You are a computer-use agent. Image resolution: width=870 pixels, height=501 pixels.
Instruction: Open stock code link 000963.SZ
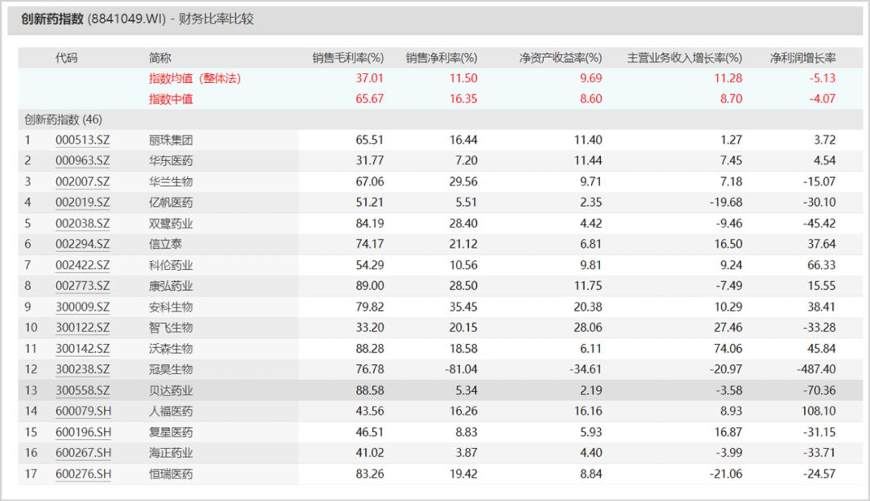point(82,161)
